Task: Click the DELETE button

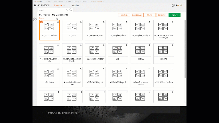Action: tap(149, 15)
